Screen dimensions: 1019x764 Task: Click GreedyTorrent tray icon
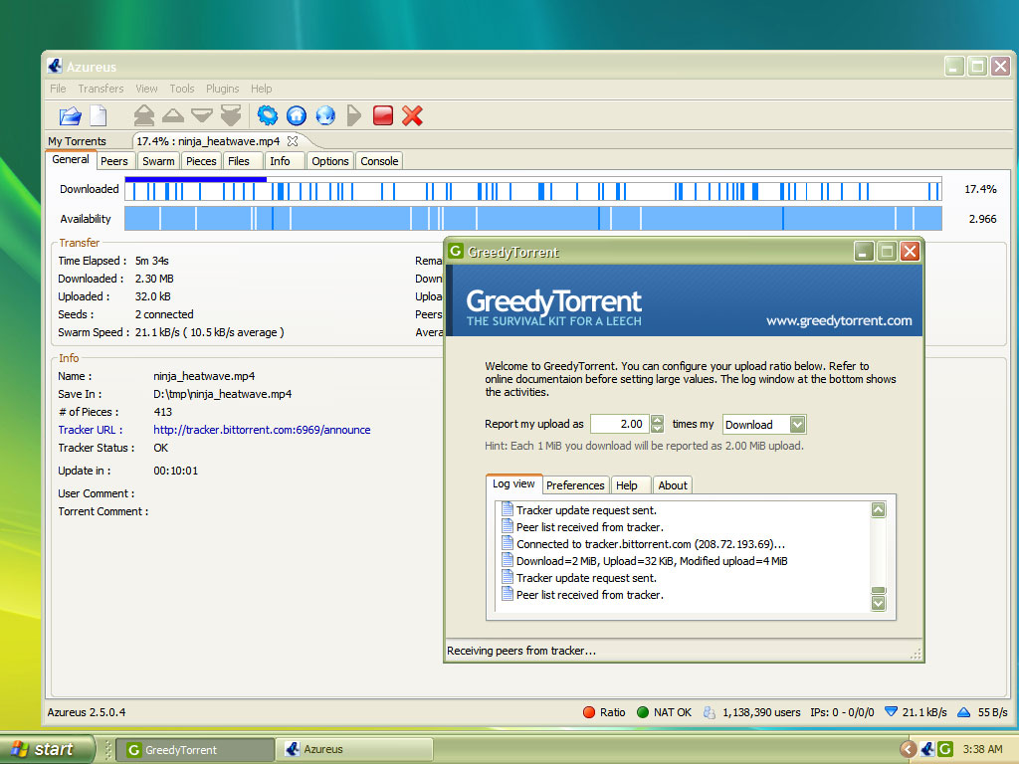point(945,749)
